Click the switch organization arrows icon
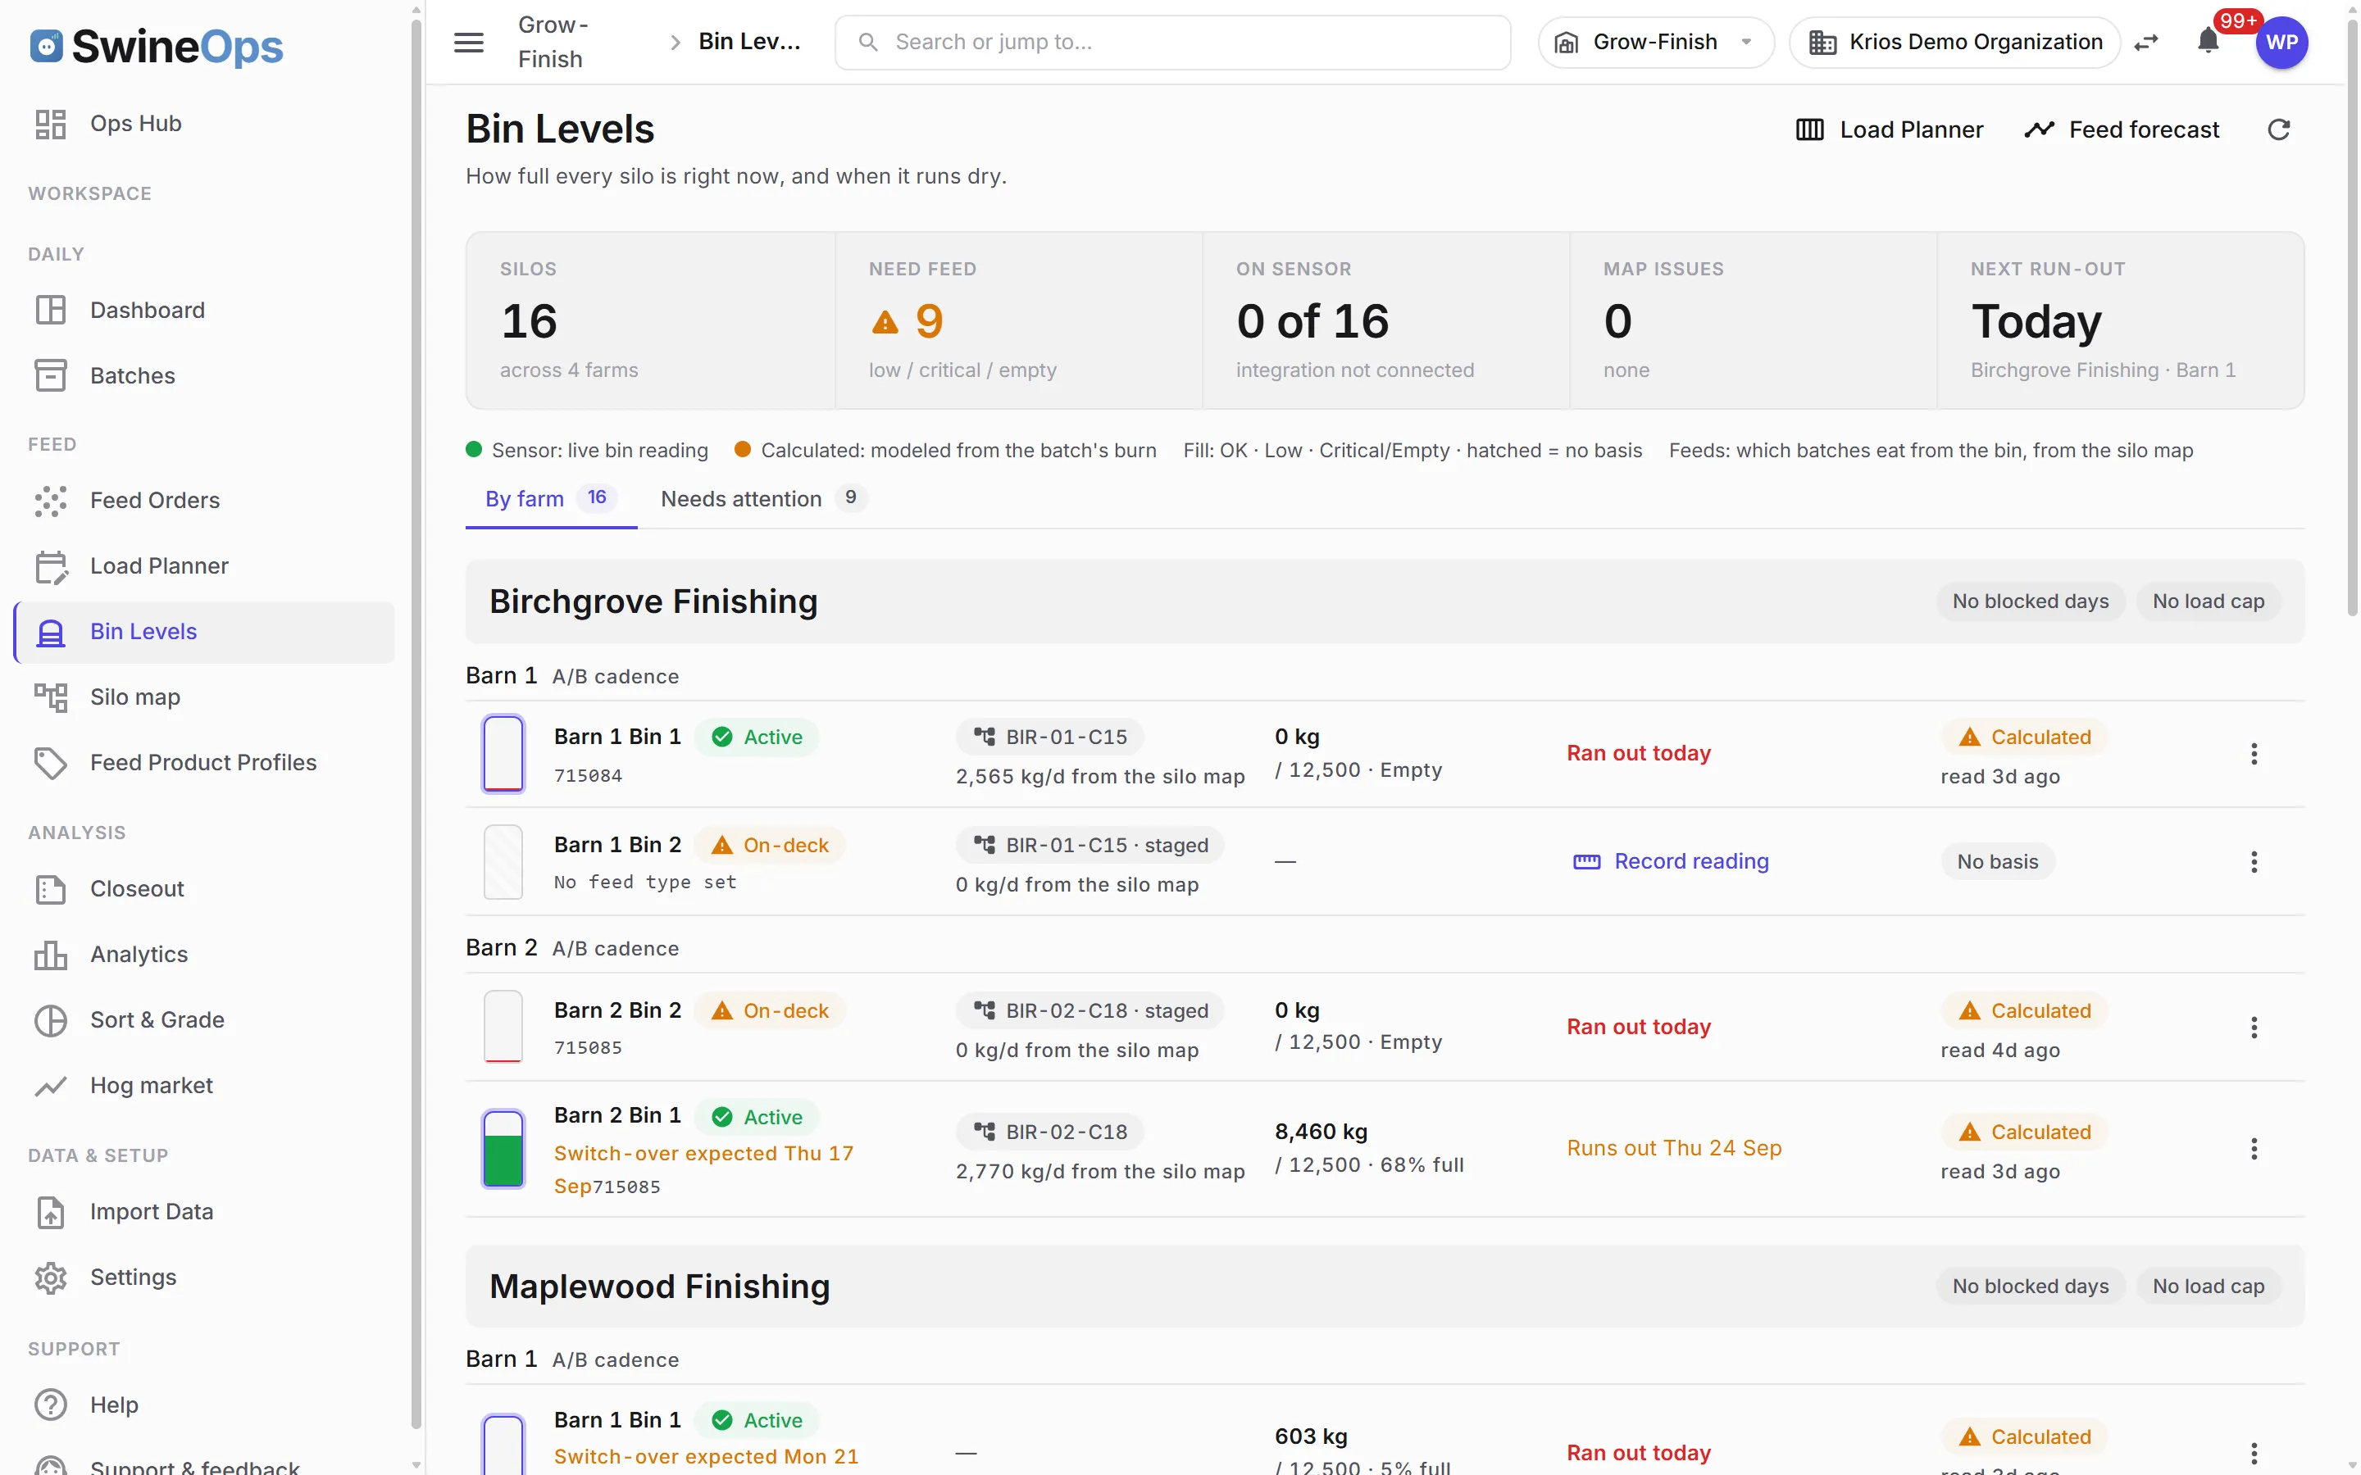This screenshot has width=2361, height=1475. pos(2146,42)
